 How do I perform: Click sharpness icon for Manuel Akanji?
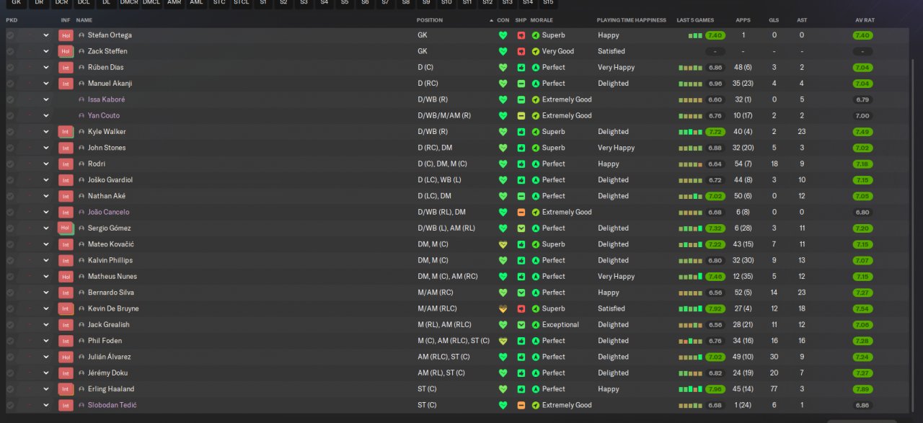point(521,84)
